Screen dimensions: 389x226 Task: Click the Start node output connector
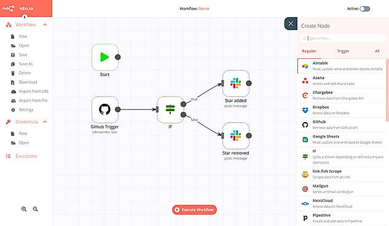(x=118, y=57)
